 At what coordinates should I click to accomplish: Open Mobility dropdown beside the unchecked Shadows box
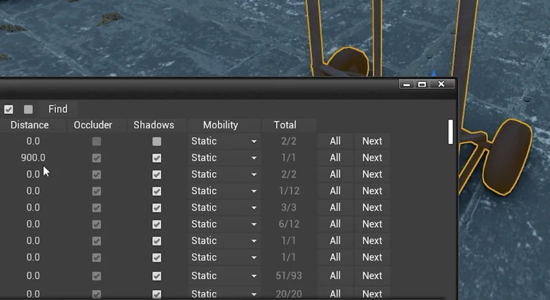pyautogui.click(x=224, y=141)
